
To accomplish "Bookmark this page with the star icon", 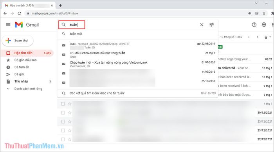I will point(264,13).
